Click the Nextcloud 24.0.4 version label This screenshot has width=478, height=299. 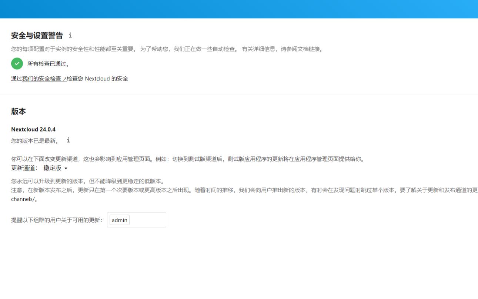click(33, 129)
